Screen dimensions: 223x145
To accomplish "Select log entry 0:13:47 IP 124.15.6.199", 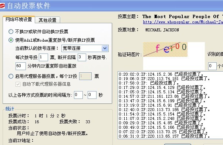I will tap(162, 101).
